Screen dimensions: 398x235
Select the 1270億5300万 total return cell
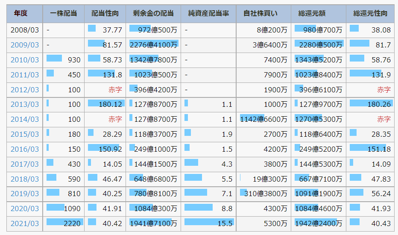319,119
